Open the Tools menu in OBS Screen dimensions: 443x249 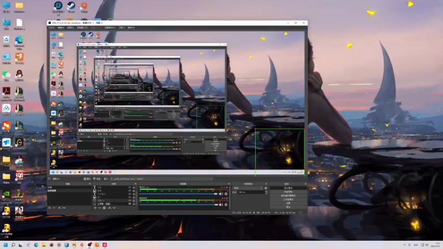[x=122, y=28]
